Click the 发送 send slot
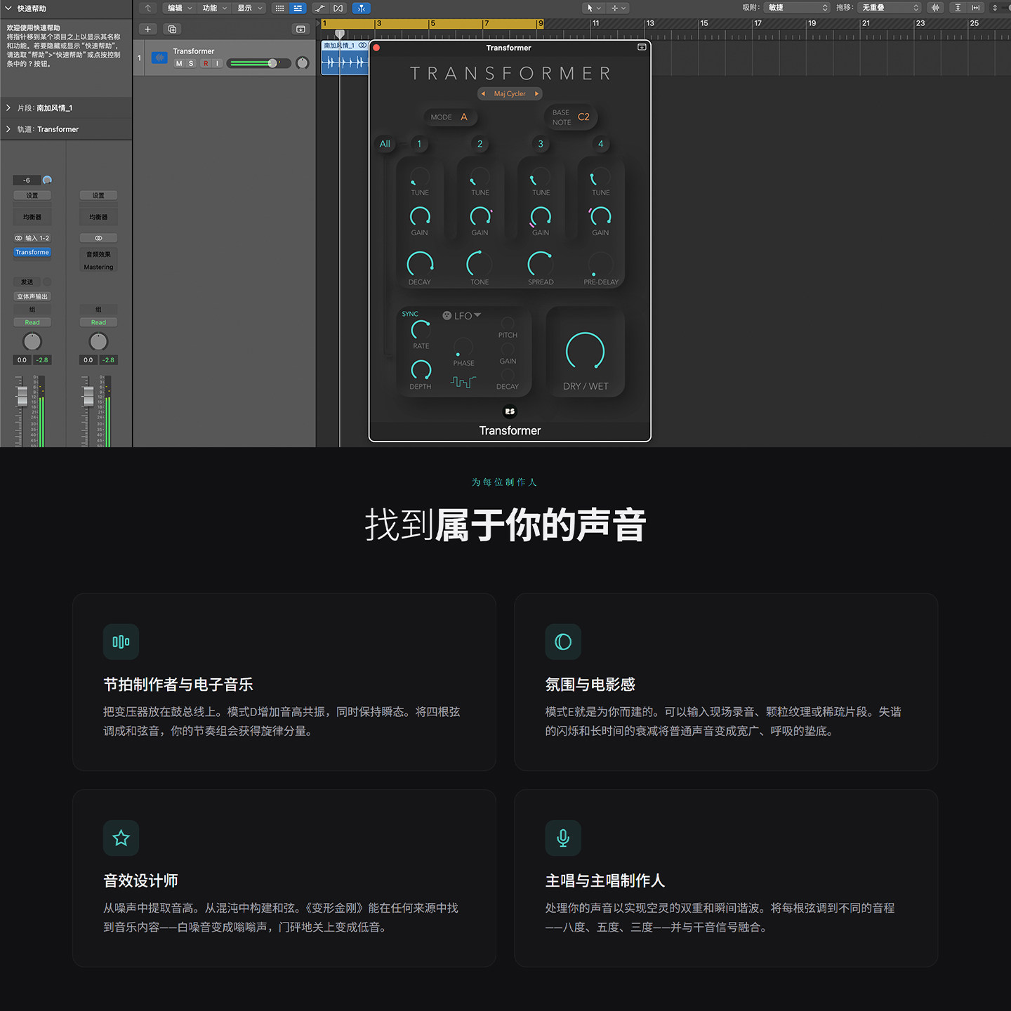This screenshot has width=1011, height=1011. [x=27, y=282]
